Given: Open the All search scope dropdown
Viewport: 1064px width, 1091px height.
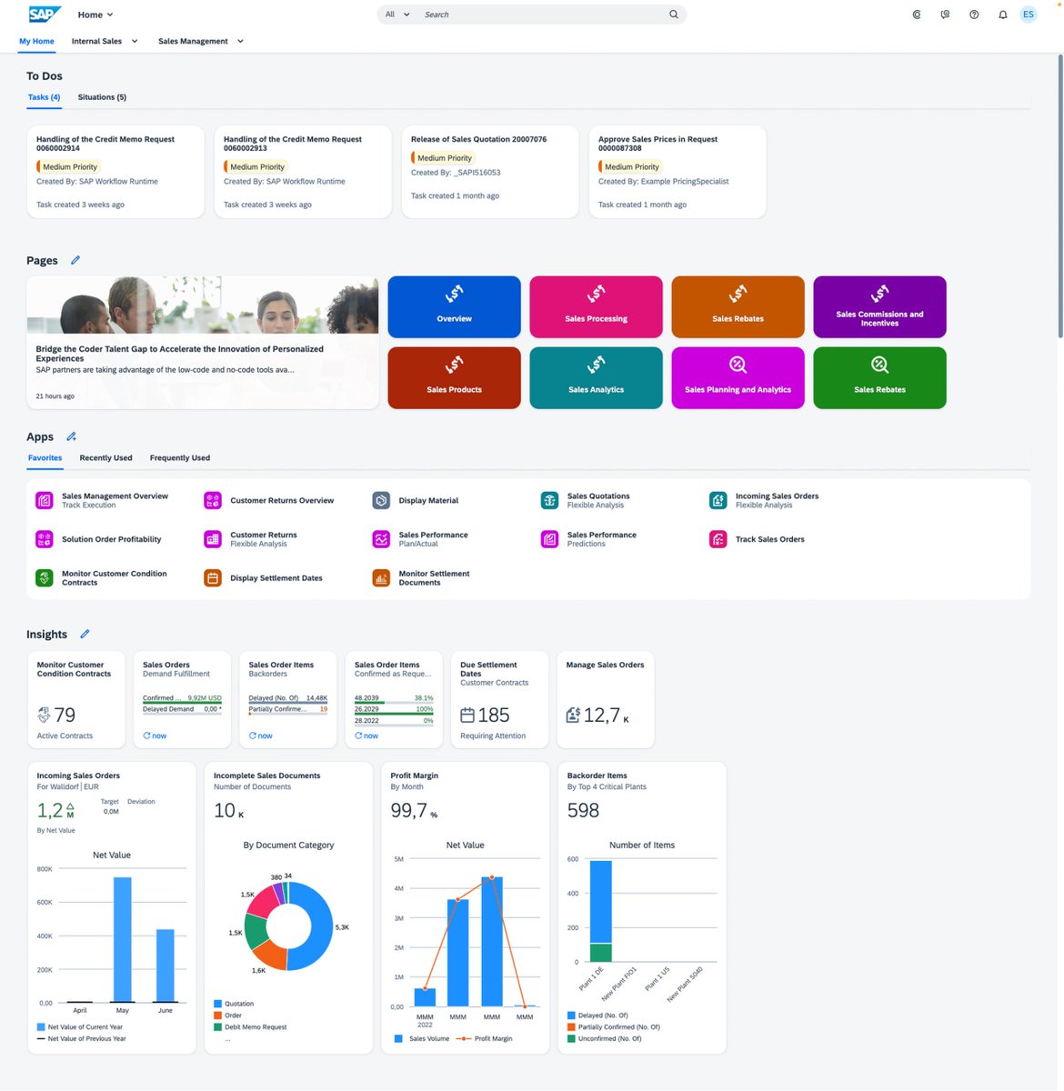Looking at the screenshot, I should tap(397, 15).
